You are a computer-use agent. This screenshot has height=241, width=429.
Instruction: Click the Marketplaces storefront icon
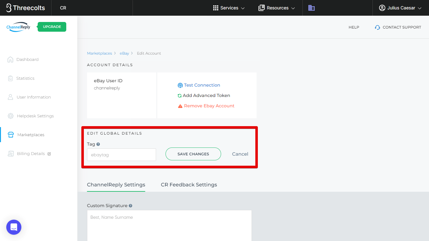click(11, 135)
